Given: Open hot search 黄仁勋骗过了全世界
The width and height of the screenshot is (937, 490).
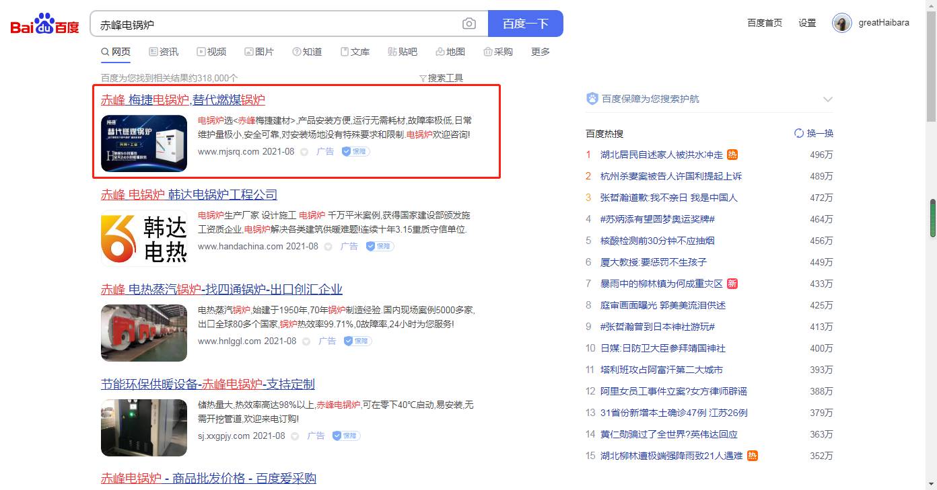Looking at the screenshot, I should 669,434.
